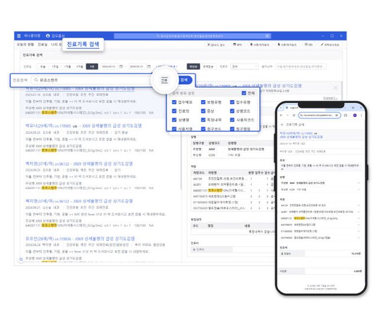This screenshot has width=378, height=324.
Task: Open the 오늘의 현황 menu tab
Action: point(25,45)
